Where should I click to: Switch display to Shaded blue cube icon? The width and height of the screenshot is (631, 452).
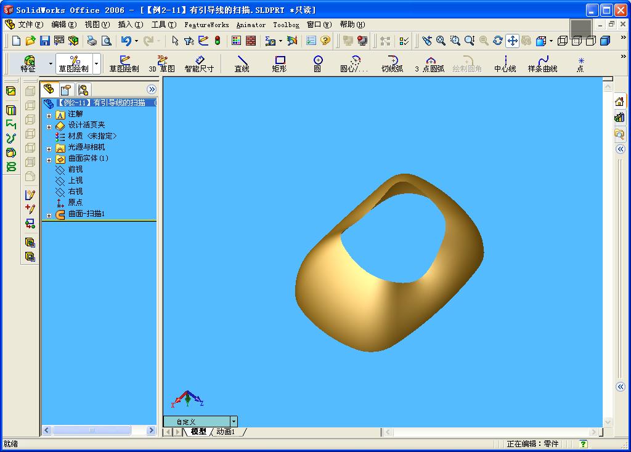[x=605, y=41]
